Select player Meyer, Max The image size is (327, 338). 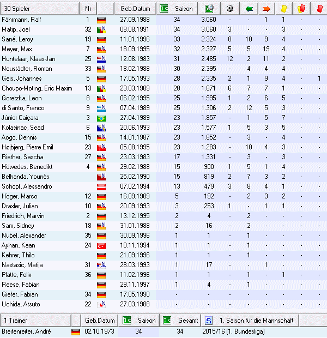tap(17, 49)
